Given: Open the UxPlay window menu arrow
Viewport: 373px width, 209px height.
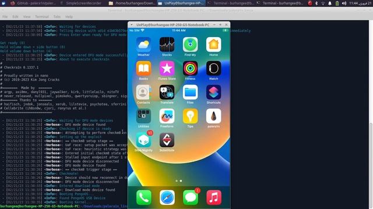Looking at the screenshot, I should [x=131, y=24].
